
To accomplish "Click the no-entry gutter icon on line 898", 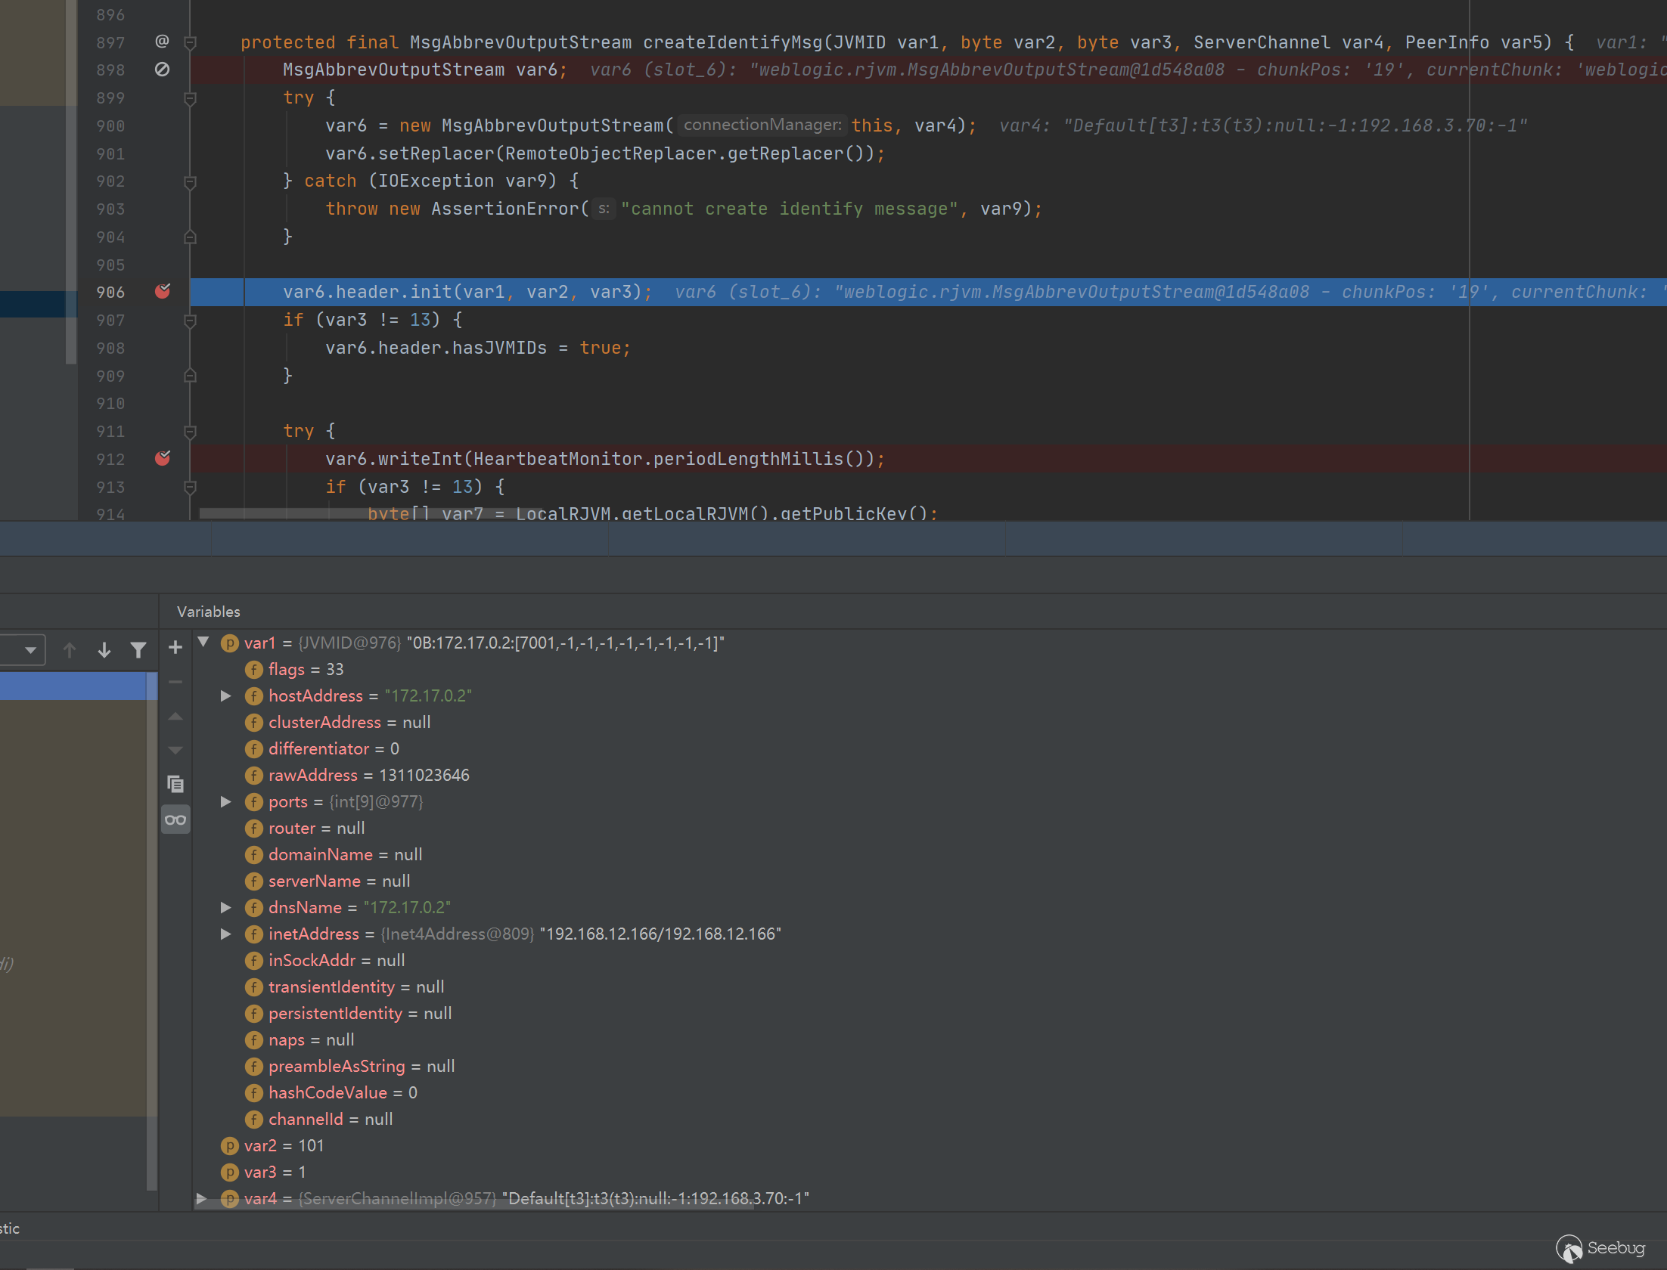I will [x=162, y=70].
